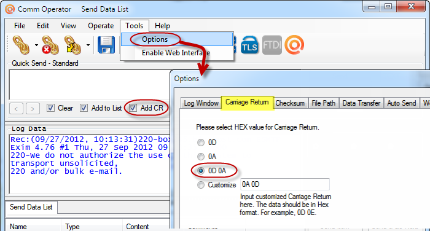Screen dimensions: 430x231
Task: Click the Type column header
Action: tap(92, 226)
